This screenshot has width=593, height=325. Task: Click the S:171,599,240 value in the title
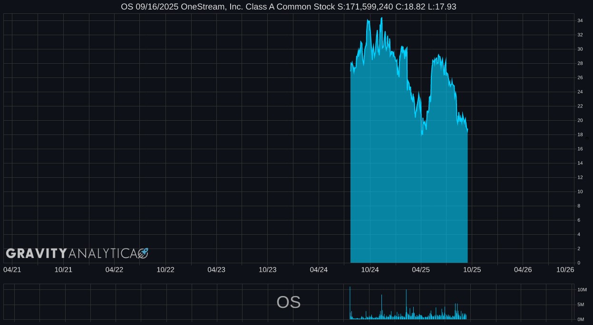coord(365,7)
